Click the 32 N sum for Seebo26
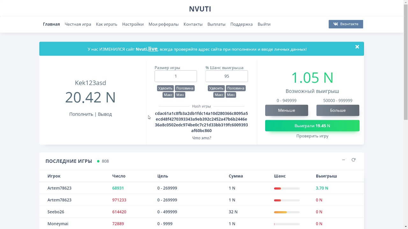 point(233,212)
